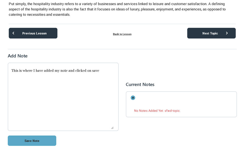Click the left chevron on Previous Lesson

(x=13, y=33)
